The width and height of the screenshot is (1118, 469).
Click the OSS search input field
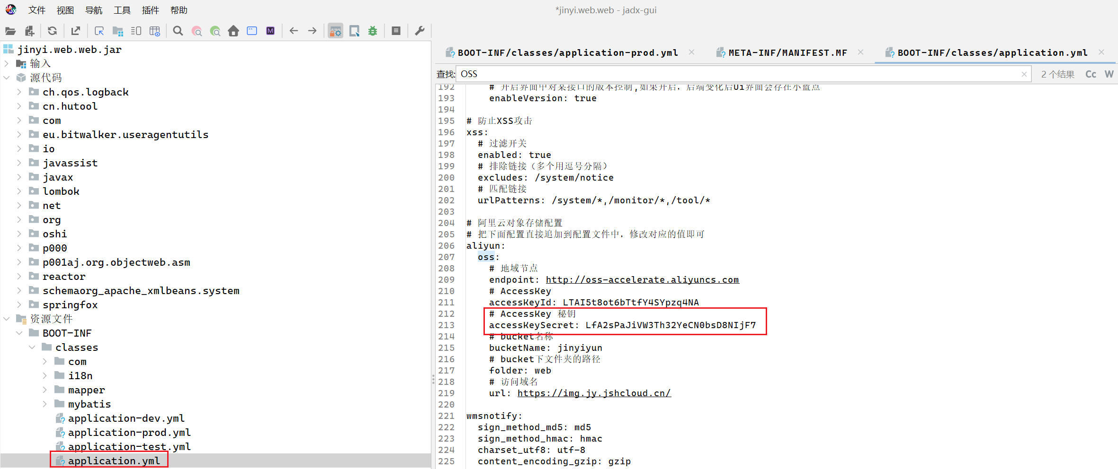(739, 74)
